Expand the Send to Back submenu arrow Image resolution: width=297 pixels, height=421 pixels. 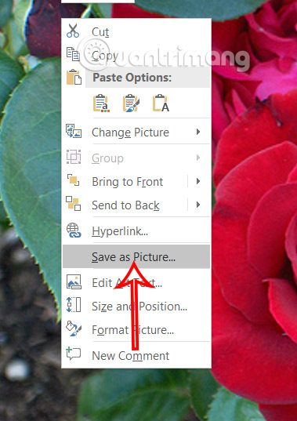pyautogui.click(x=198, y=205)
